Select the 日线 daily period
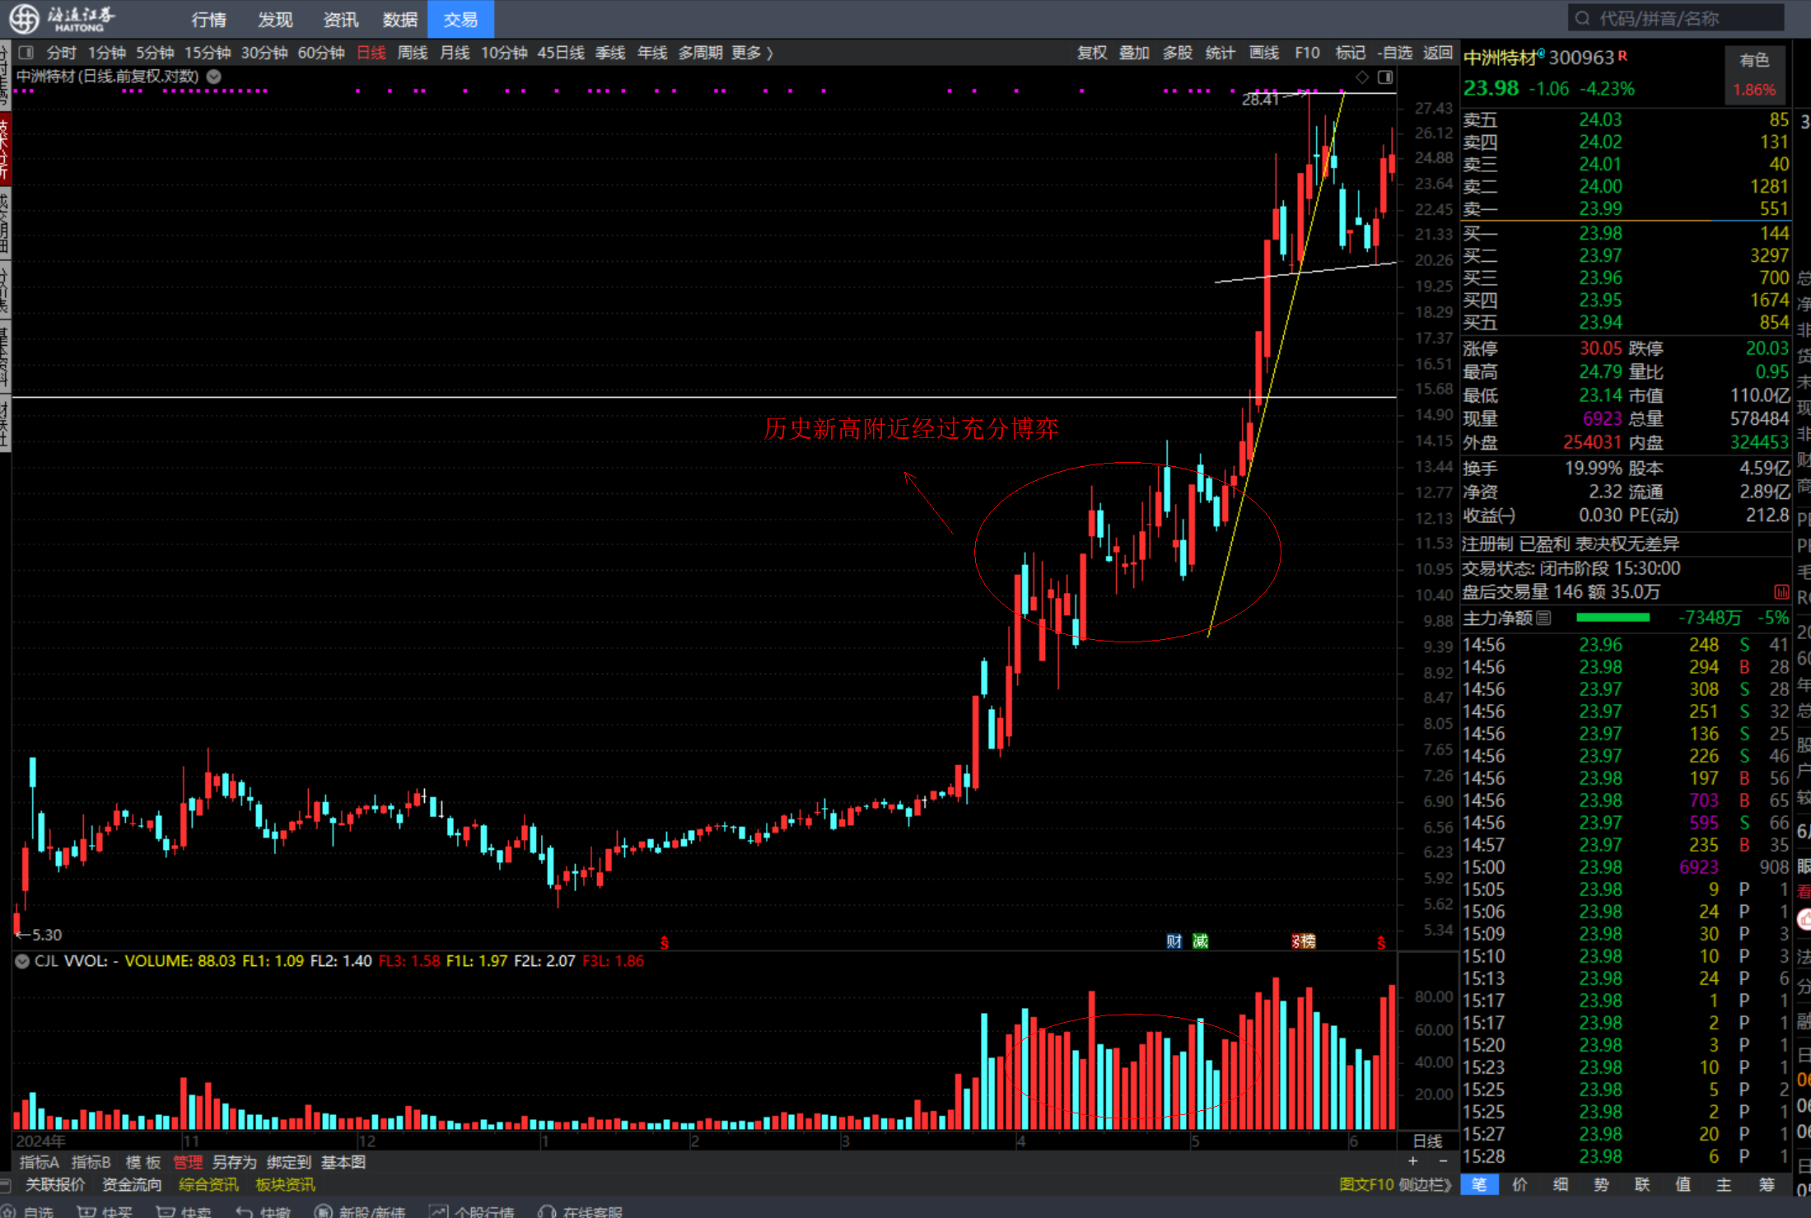Screen dimensions: 1811x1218 pos(371,53)
